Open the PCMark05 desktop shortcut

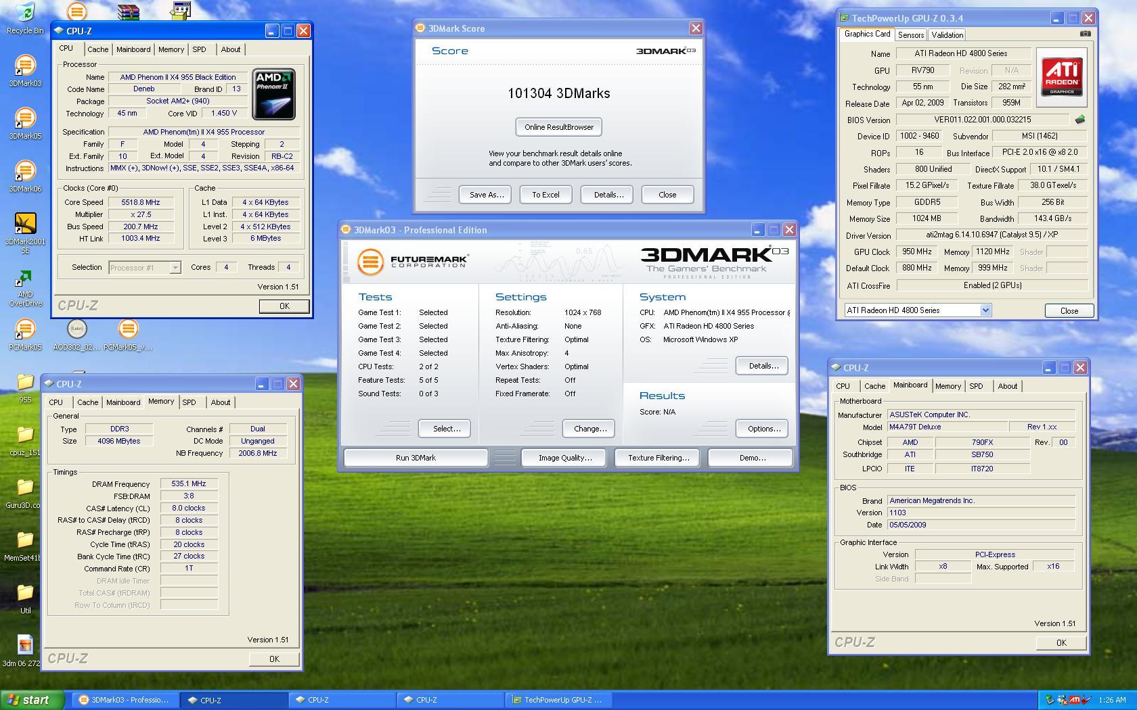(x=25, y=334)
